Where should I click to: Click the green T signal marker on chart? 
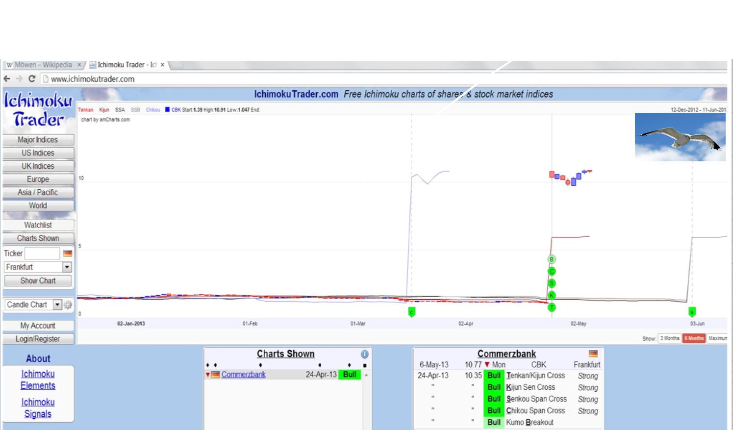[552, 307]
